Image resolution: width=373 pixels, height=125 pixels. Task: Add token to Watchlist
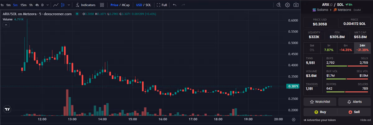click(x=320, y=102)
